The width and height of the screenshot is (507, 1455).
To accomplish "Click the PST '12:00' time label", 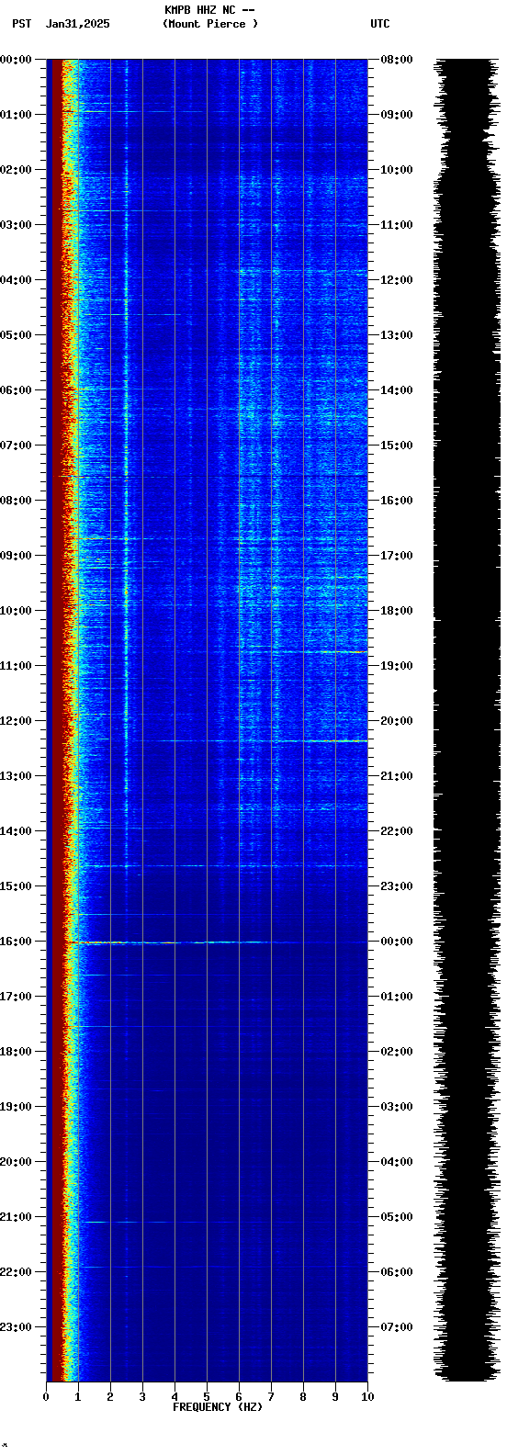I will (16, 721).
